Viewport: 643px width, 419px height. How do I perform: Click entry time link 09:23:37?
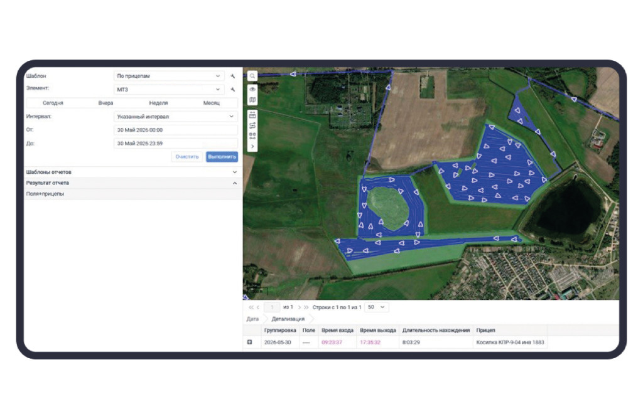coord(332,342)
